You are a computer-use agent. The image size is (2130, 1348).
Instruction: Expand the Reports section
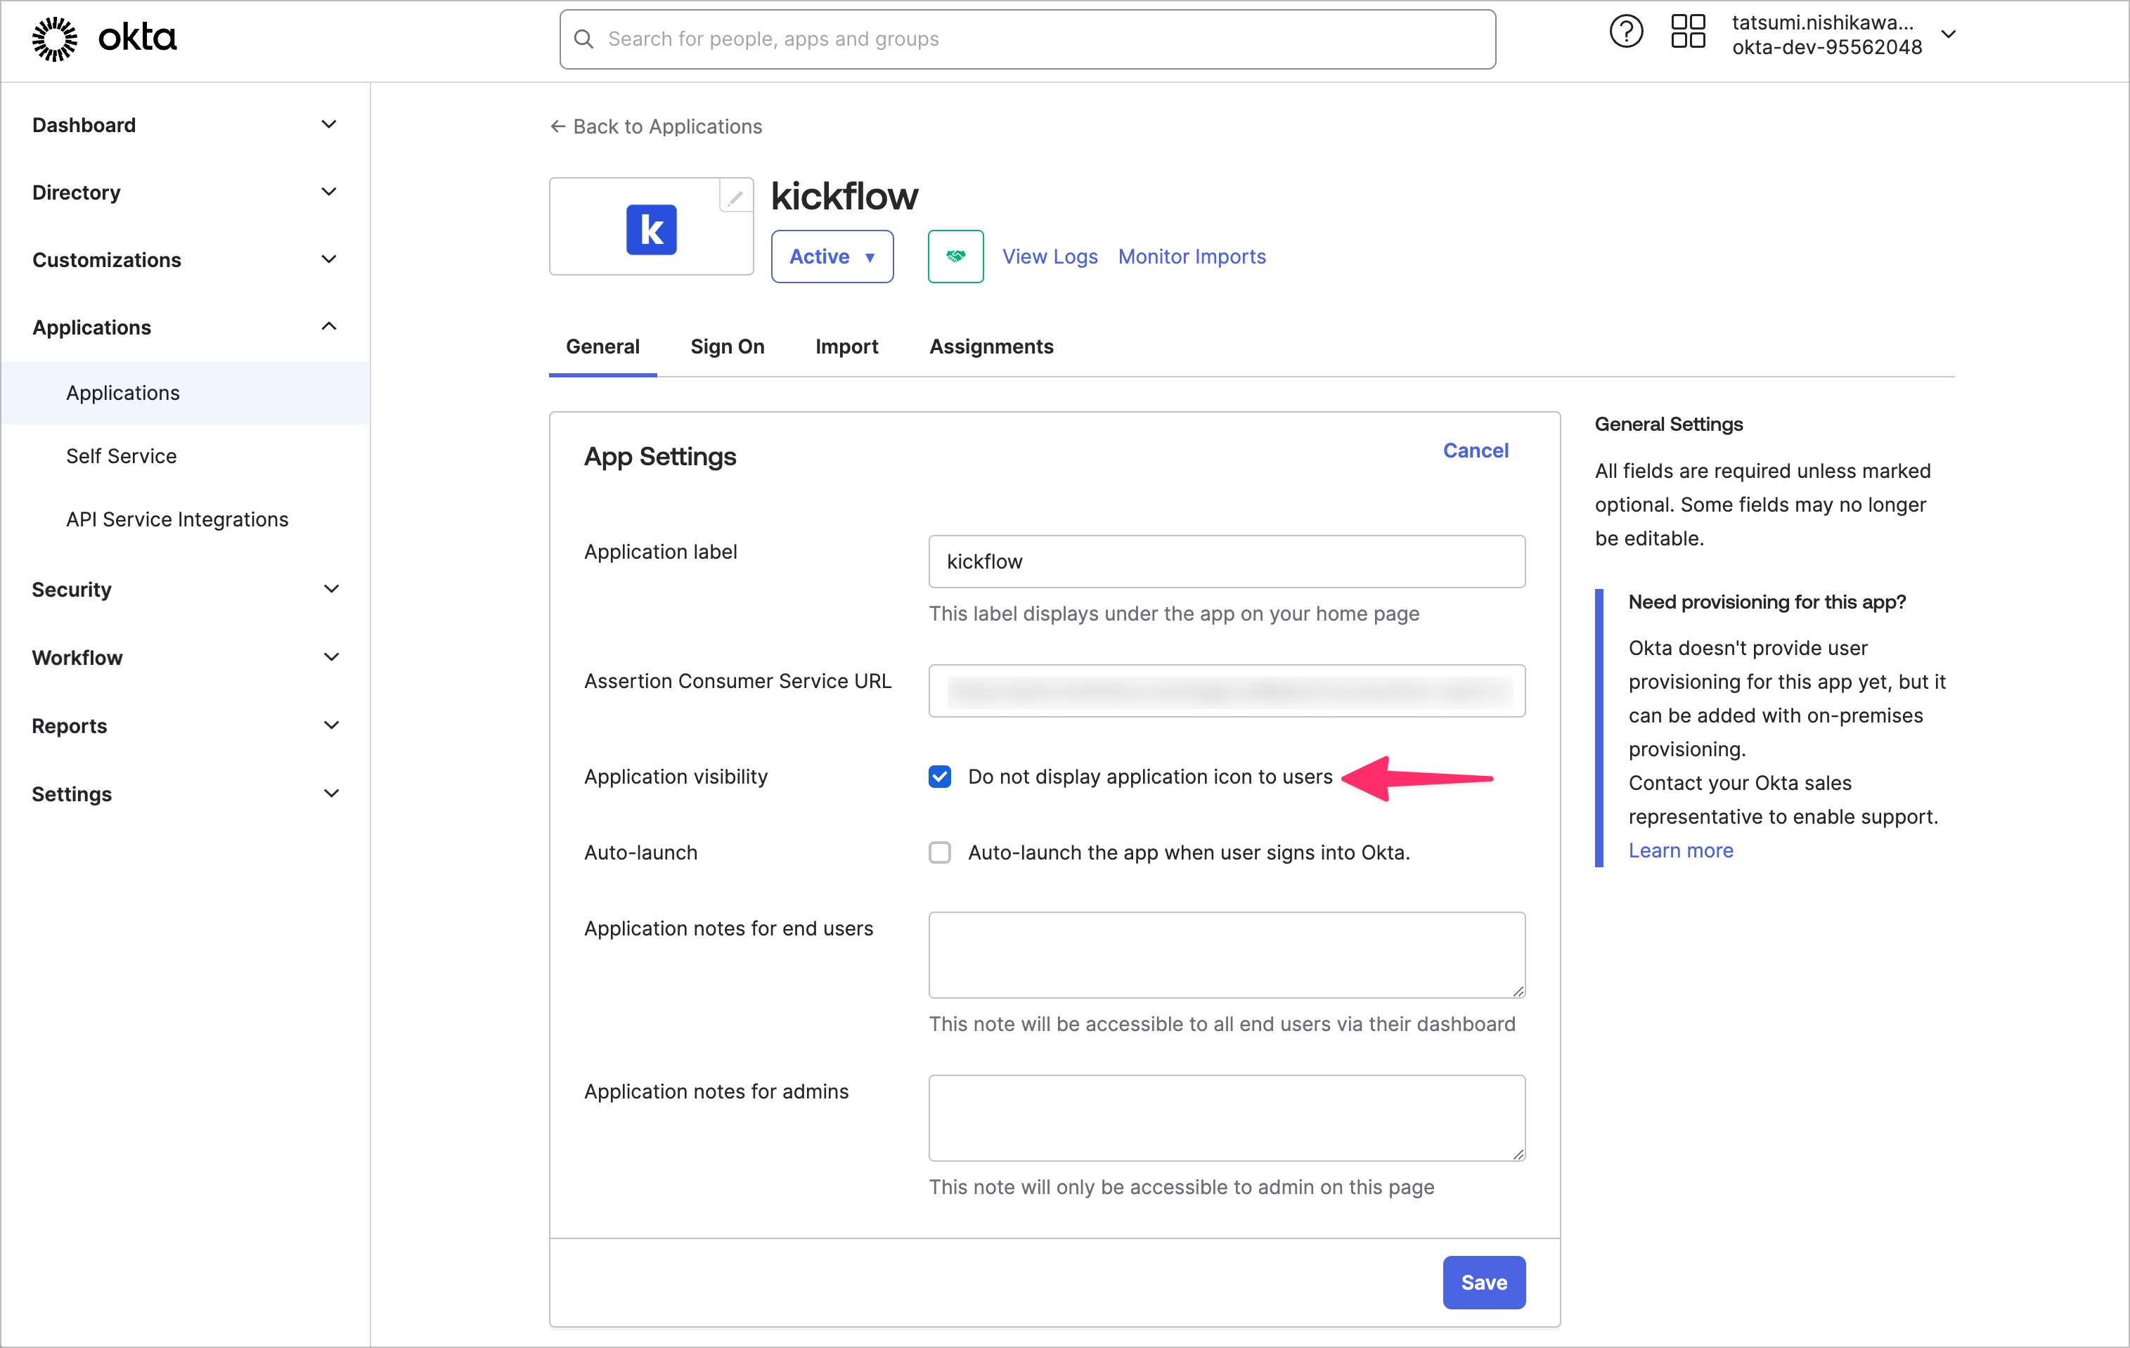[x=185, y=725]
